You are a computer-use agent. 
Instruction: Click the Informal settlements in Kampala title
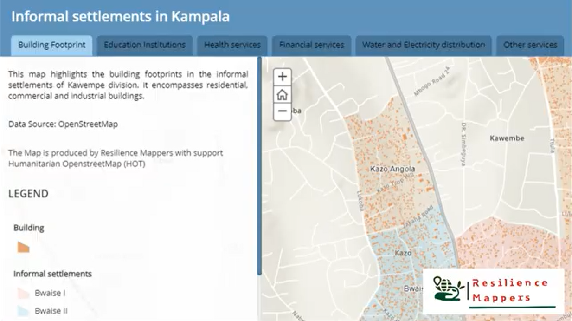[x=120, y=16]
